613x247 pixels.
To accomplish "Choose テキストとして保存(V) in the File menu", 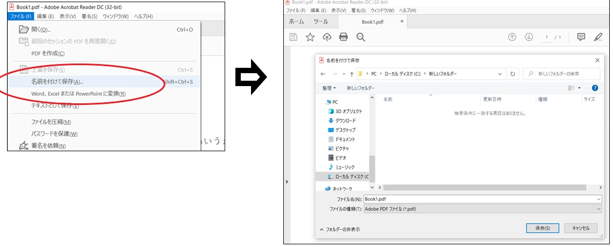I will click(x=105, y=105).
